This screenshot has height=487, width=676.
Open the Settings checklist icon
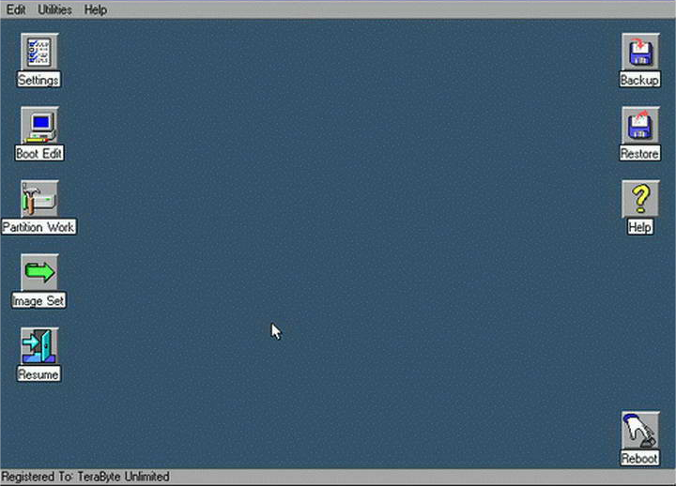click(39, 52)
